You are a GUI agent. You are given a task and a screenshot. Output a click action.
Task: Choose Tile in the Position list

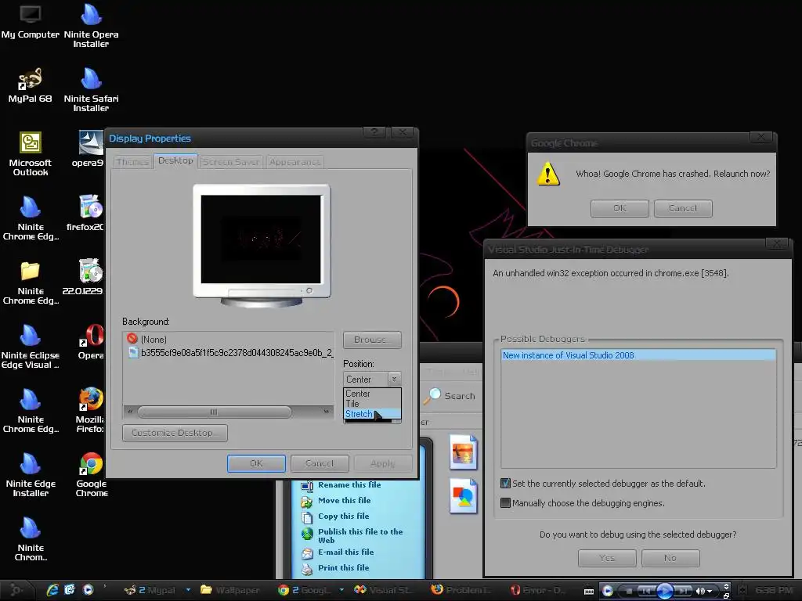pyautogui.click(x=372, y=404)
